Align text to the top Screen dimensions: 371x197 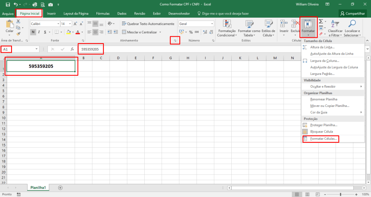(x=89, y=23)
